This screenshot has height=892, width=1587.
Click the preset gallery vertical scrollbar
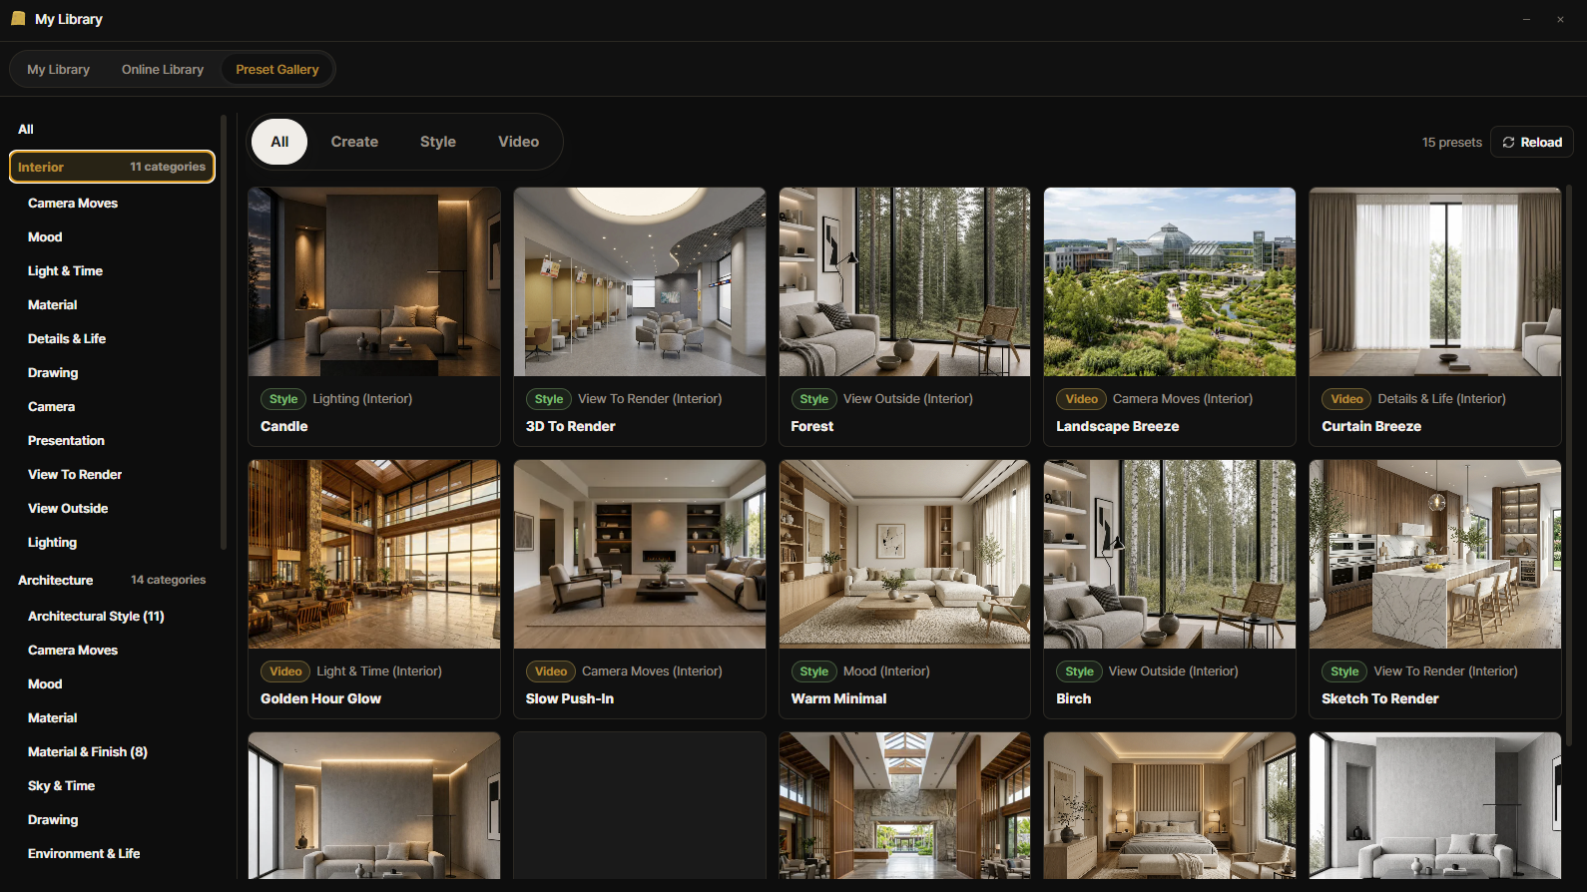tap(1569, 465)
